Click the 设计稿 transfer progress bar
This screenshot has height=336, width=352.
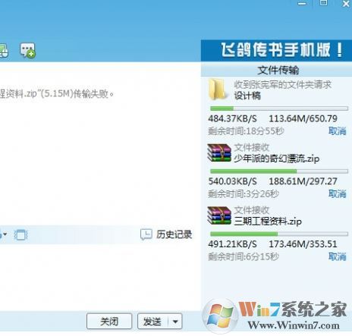[279, 108]
